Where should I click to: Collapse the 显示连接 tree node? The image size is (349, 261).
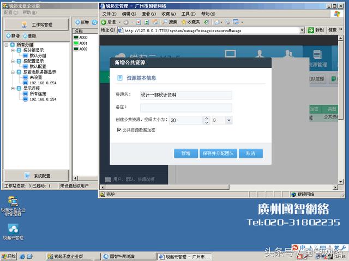(x=13, y=88)
